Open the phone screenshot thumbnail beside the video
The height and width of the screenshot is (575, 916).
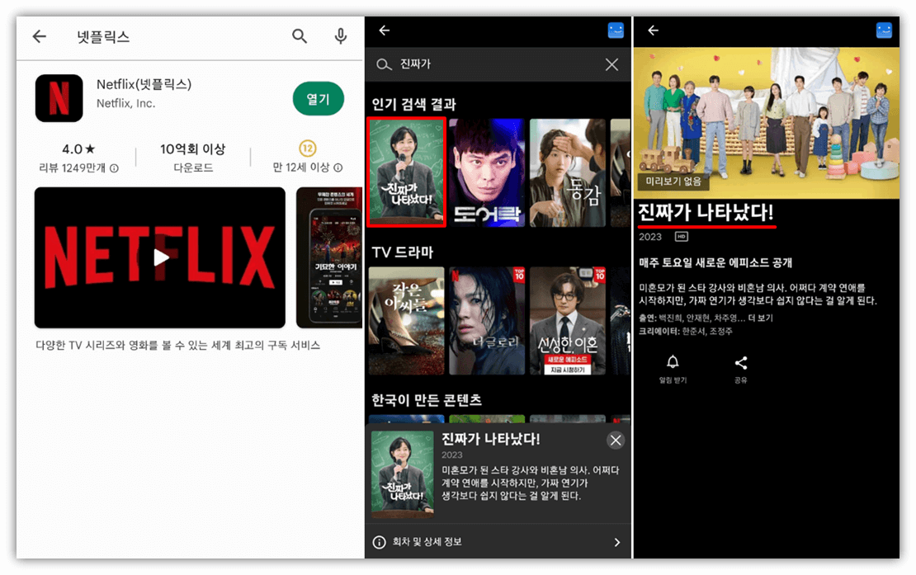329,257
